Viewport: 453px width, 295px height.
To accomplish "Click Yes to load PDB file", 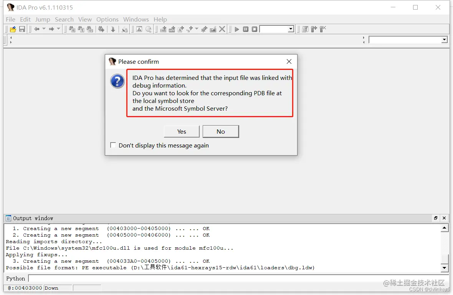I will [182, 131].
